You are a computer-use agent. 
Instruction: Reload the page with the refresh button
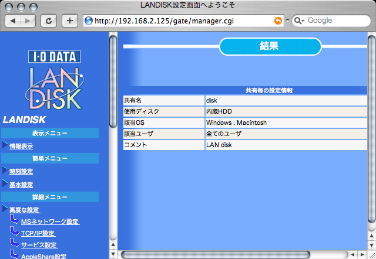point(49,21)
